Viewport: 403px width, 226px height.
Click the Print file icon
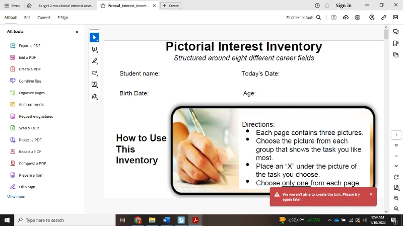(358, 18)
